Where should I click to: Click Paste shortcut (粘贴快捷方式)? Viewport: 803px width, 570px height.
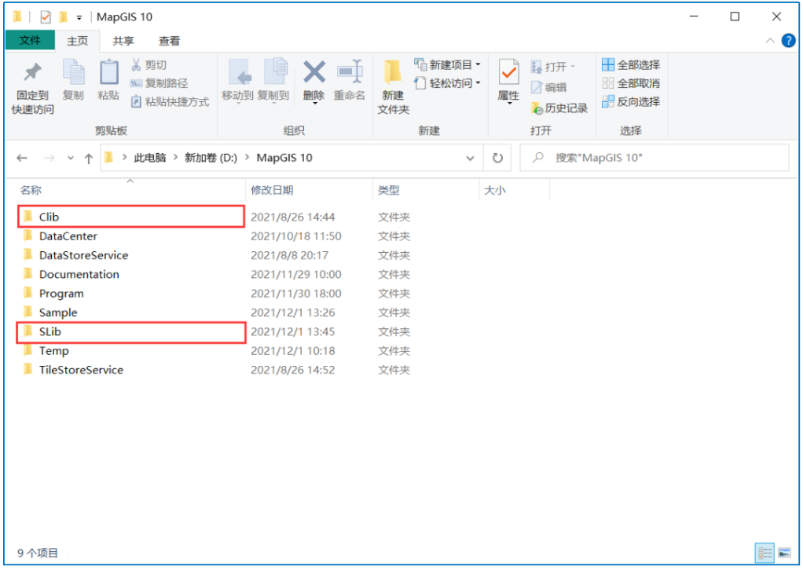170,102
